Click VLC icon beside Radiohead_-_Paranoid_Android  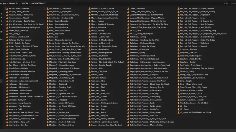(128, 56)
